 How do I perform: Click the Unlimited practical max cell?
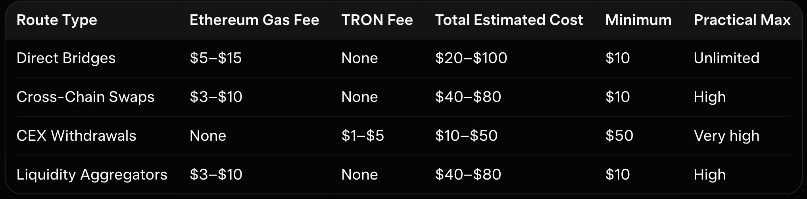(x=726, y=58)
